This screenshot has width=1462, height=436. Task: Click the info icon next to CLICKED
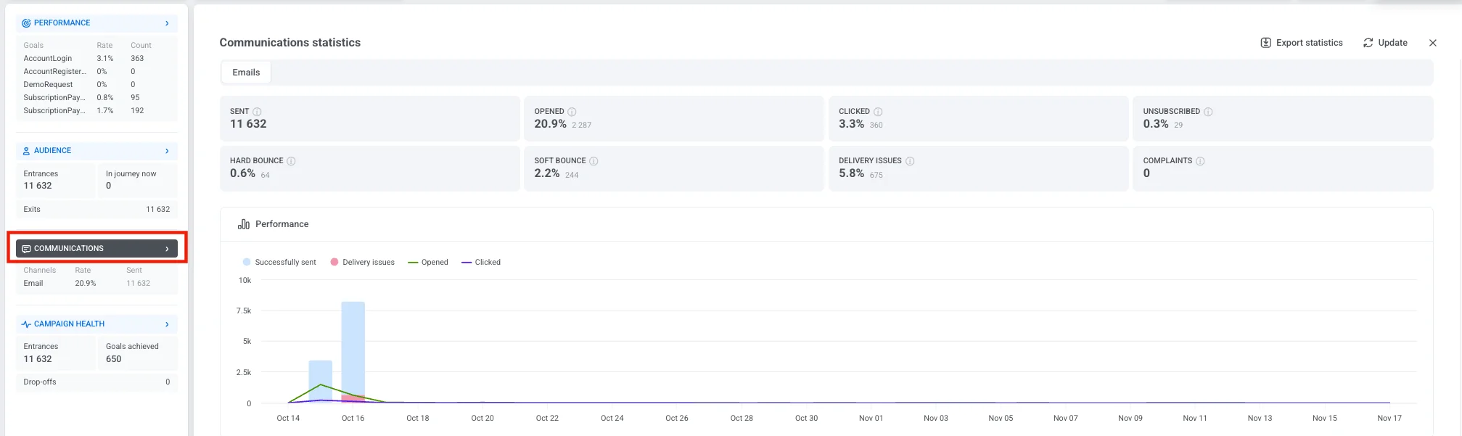click(x=878, y=112)
